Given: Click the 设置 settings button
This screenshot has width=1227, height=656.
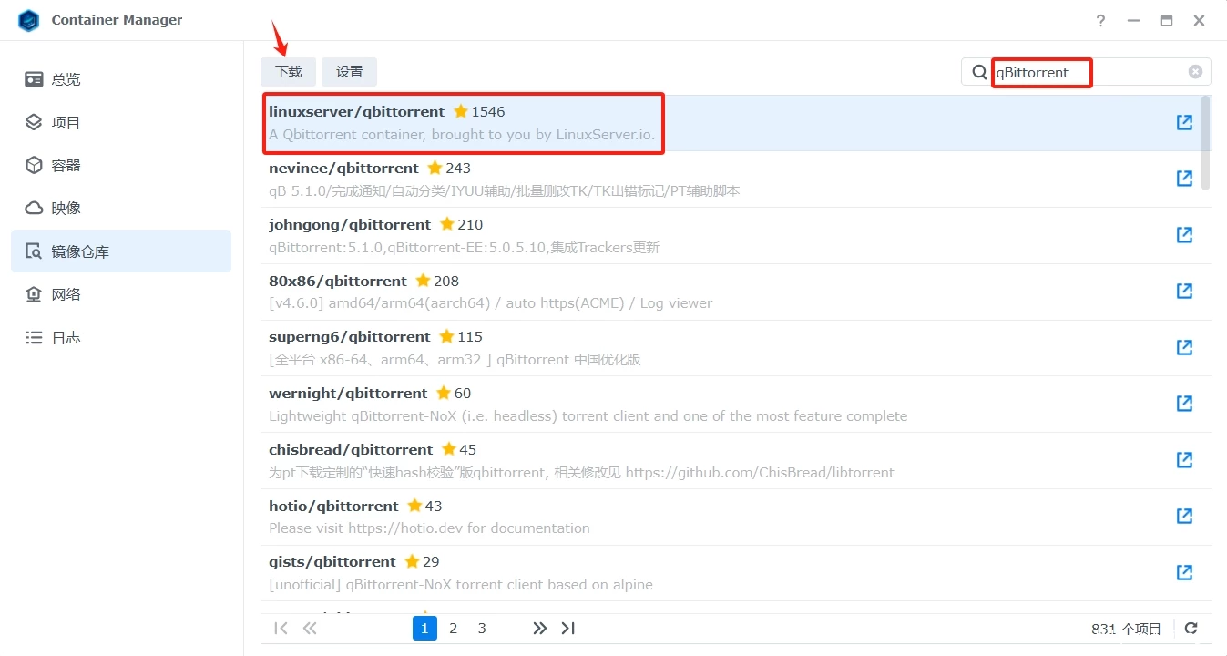Looking at the screenshot, I should pos(349,72).
